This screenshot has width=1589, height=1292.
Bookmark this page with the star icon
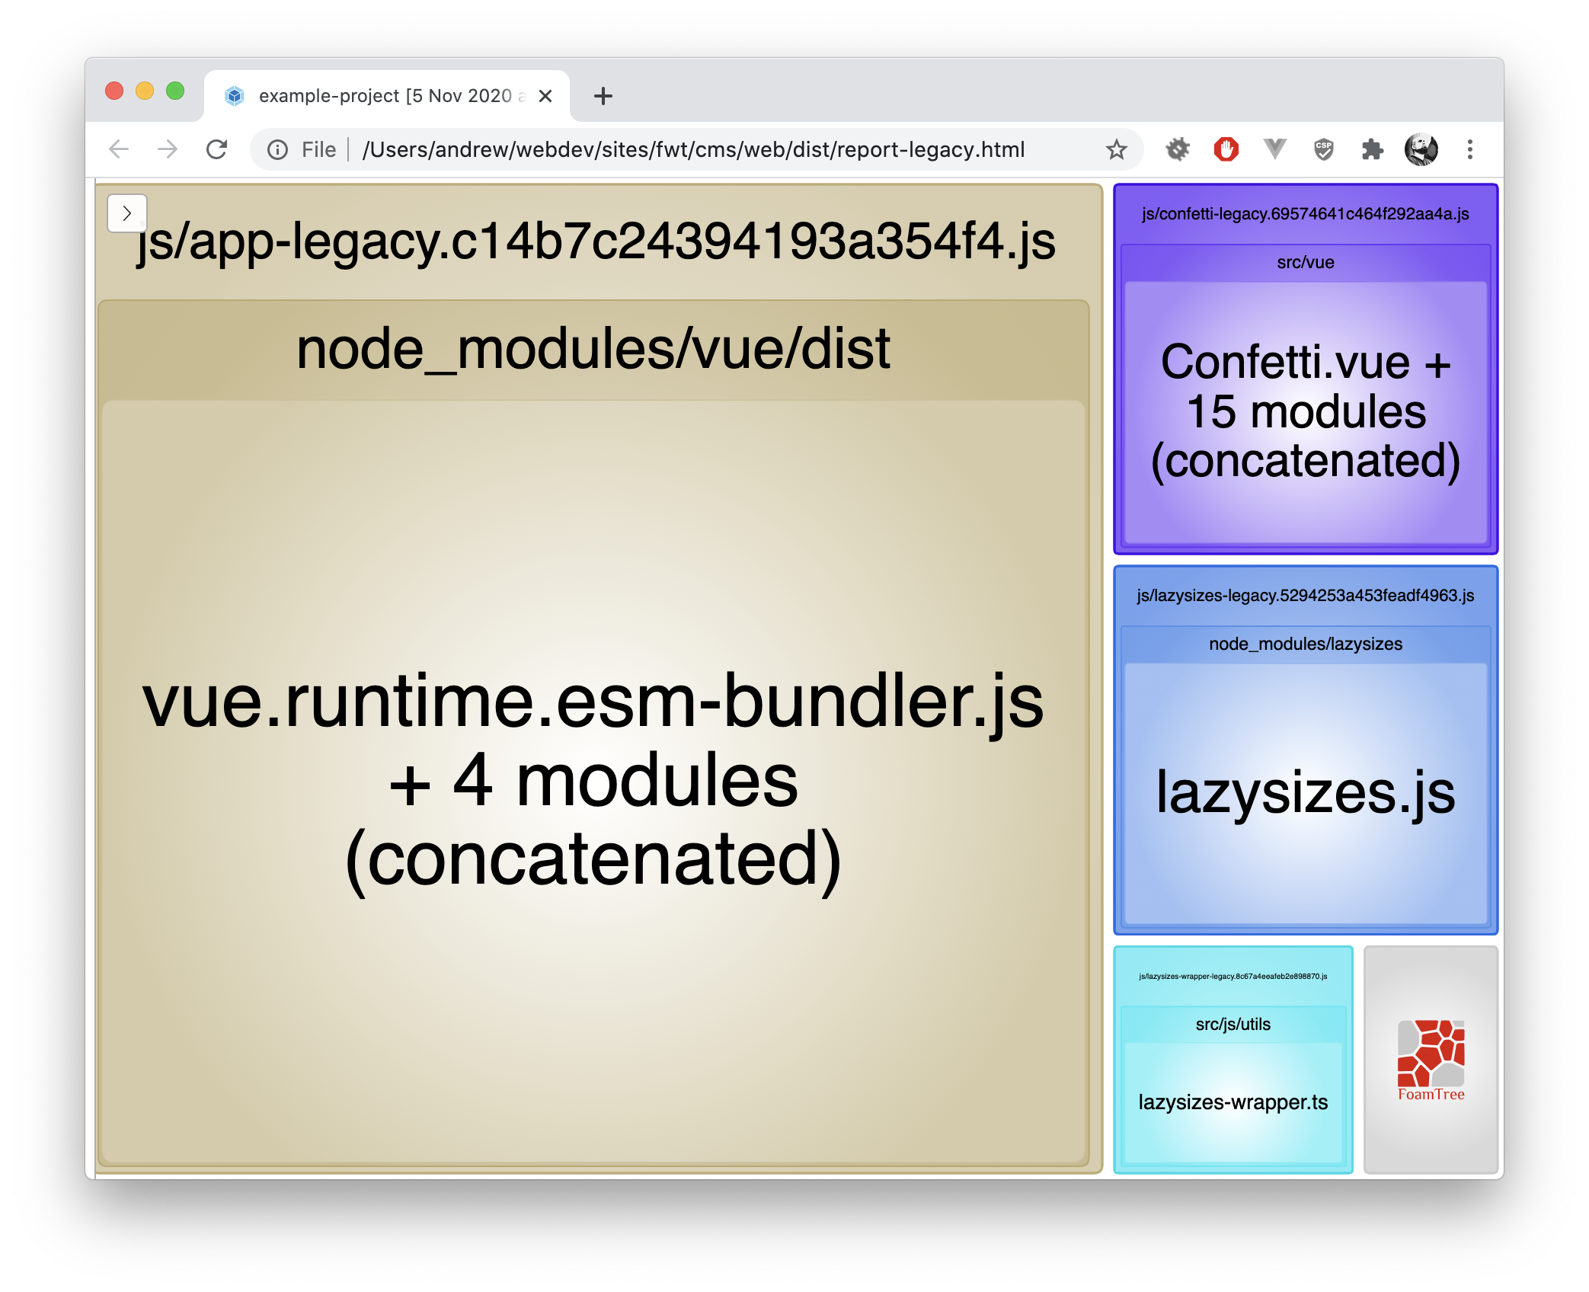1116,149
